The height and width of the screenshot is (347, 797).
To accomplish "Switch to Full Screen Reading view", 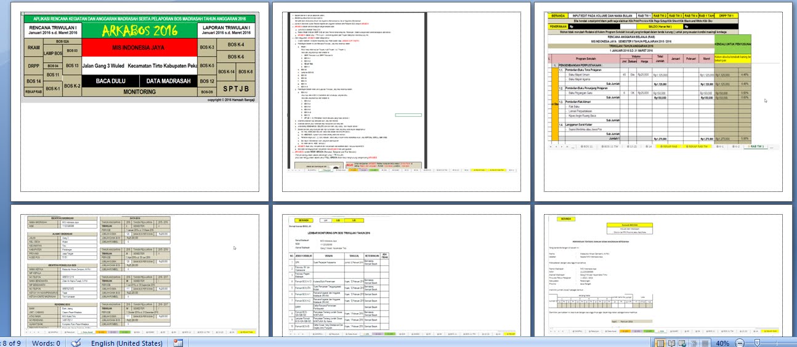I will pyautogui.click(x=672, y=343).
